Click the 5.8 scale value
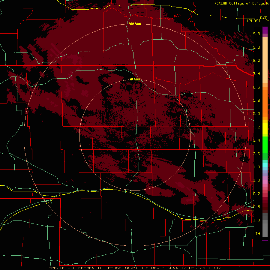The width and height of the screenshot is (270, 270). 256,100
